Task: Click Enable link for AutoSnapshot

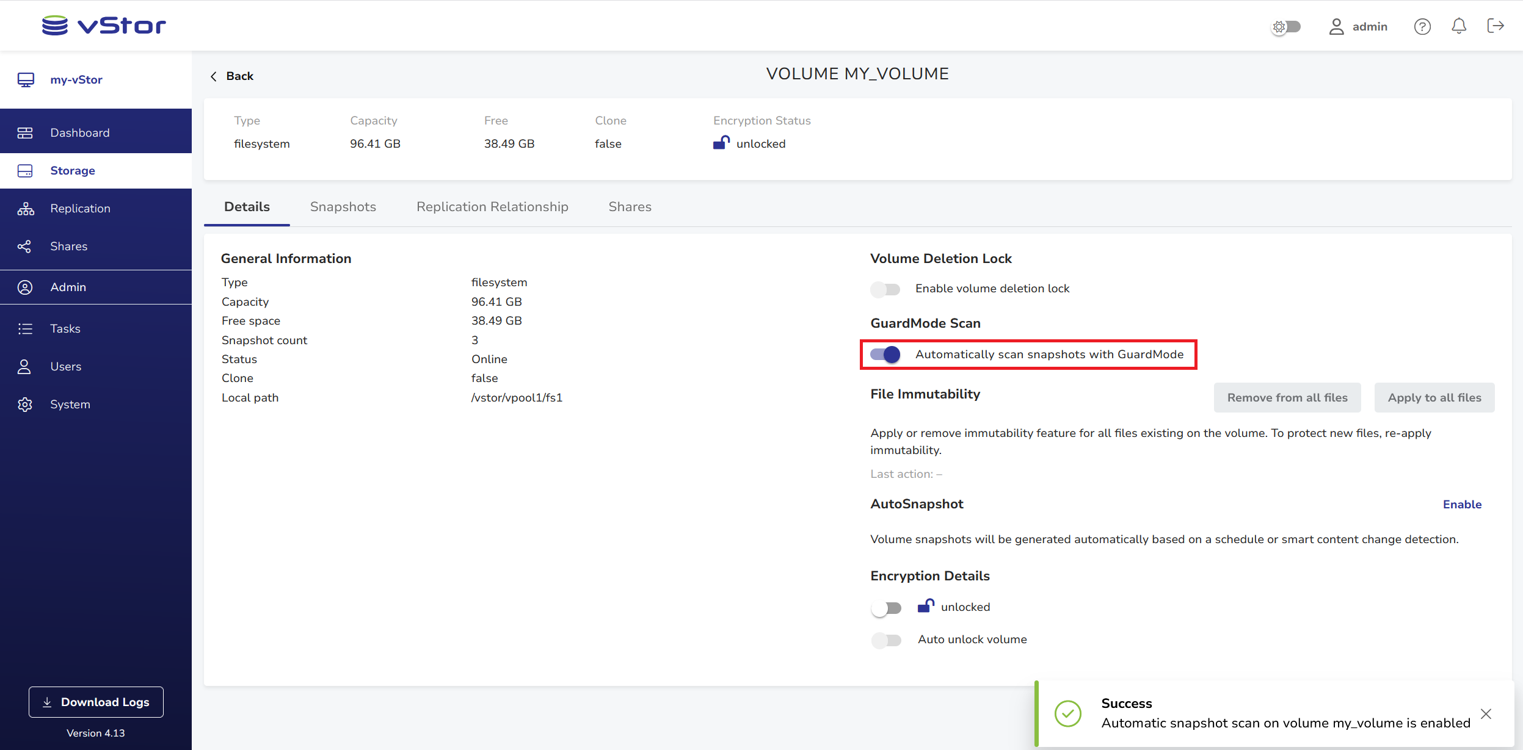Action: point(1462,504)
